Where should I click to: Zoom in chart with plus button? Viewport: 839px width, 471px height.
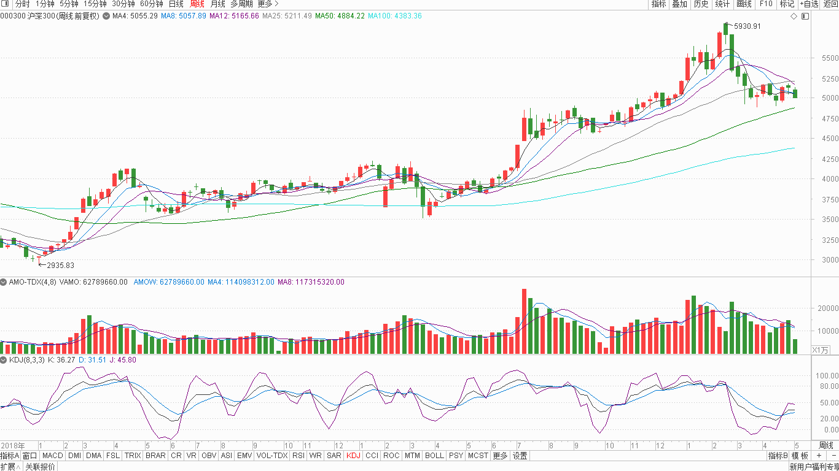point(819,456)
